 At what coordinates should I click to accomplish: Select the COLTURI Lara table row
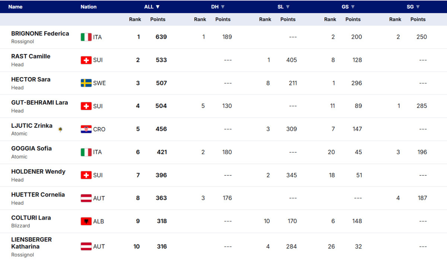[x=223, y=221]
